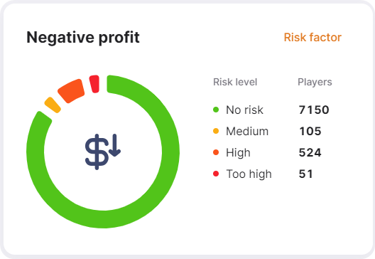This screenshot has width=375, height=259.
Task: Click the 7150 players count
Action: 314,110
